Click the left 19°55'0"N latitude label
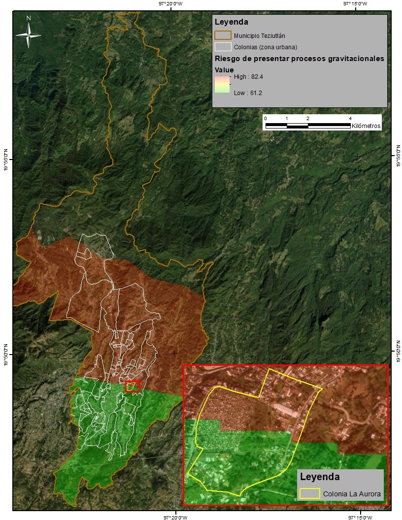 6,160
